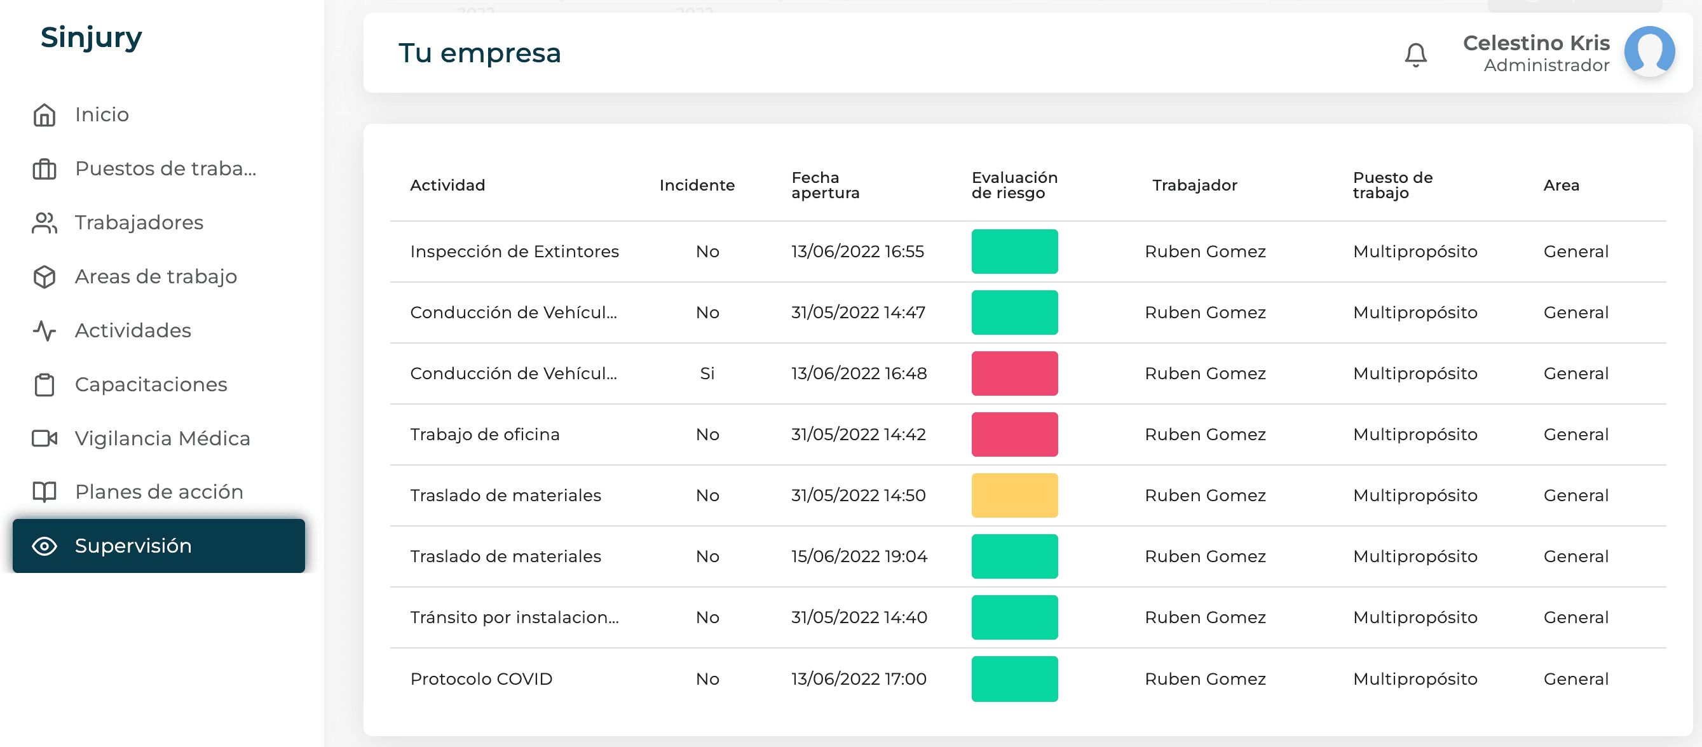Click the Puestos de trabajo briefcase icon
1702x747 pixels.
(x=44, y=169)
